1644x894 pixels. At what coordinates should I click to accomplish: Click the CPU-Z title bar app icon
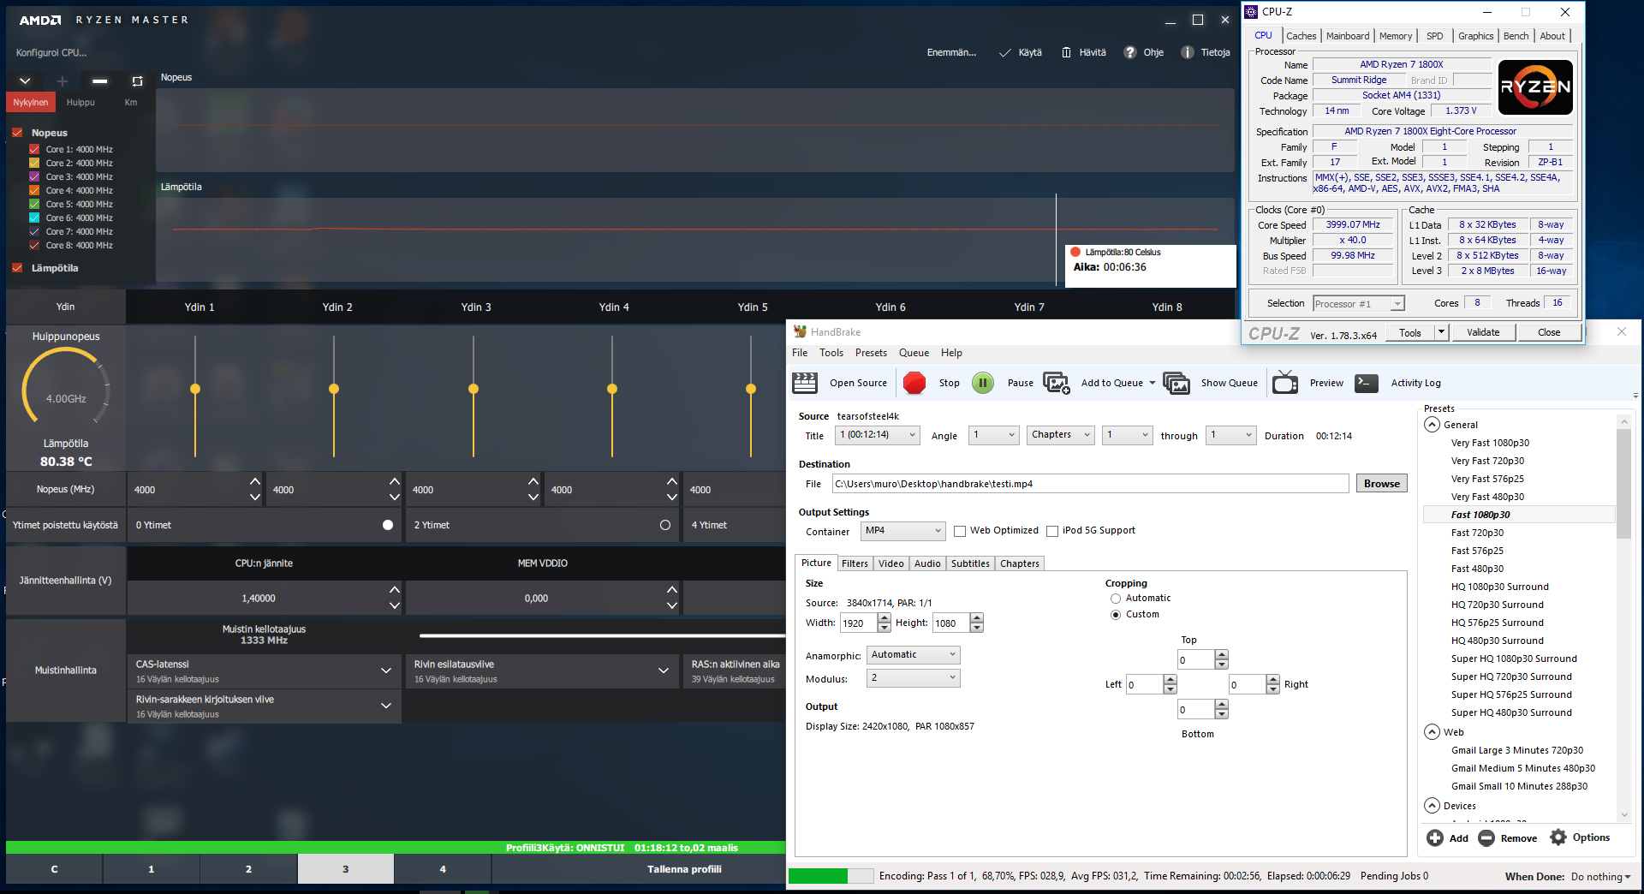point(1251,11)
